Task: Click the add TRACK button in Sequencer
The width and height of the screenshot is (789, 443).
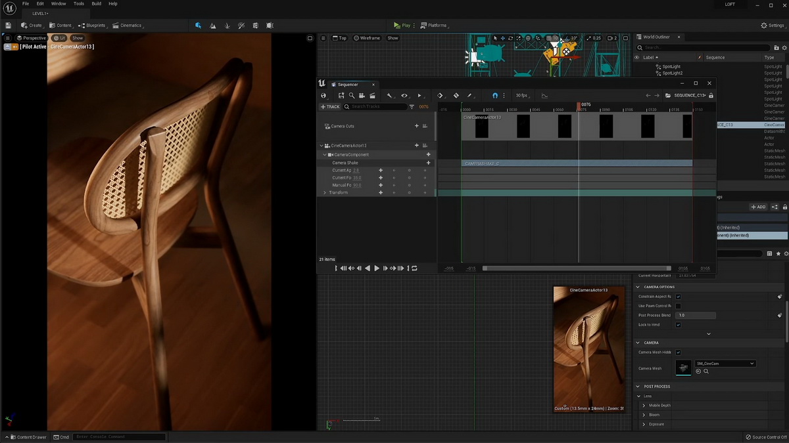Action: tap(330, 106)
